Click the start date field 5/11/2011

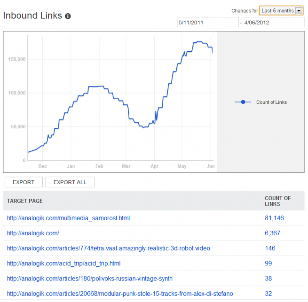coord(208,23)
